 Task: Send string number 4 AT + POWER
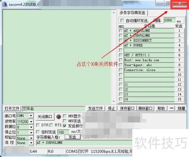click(x=179, y=45)
